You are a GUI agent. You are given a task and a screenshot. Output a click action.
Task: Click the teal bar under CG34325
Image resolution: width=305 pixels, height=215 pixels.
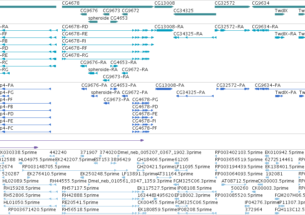pos(195,14)
